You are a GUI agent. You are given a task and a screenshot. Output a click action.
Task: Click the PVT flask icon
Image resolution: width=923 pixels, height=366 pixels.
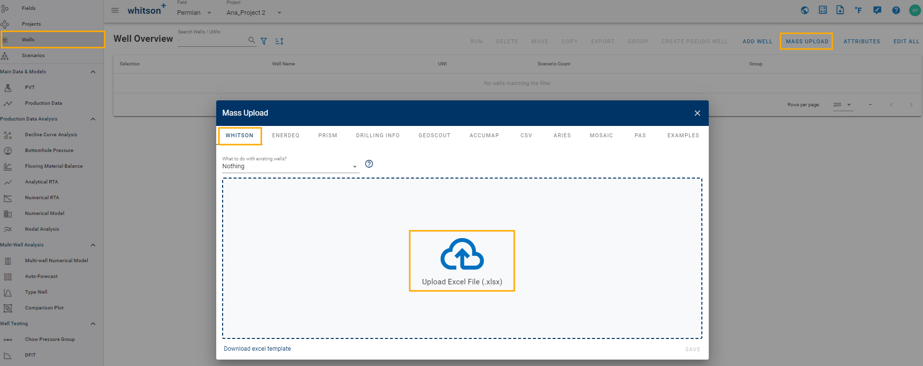pos(8,88)
